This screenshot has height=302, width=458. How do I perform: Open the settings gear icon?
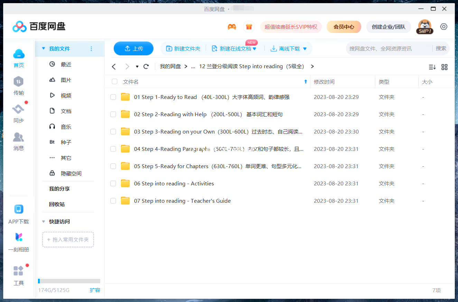pos(444,27)
